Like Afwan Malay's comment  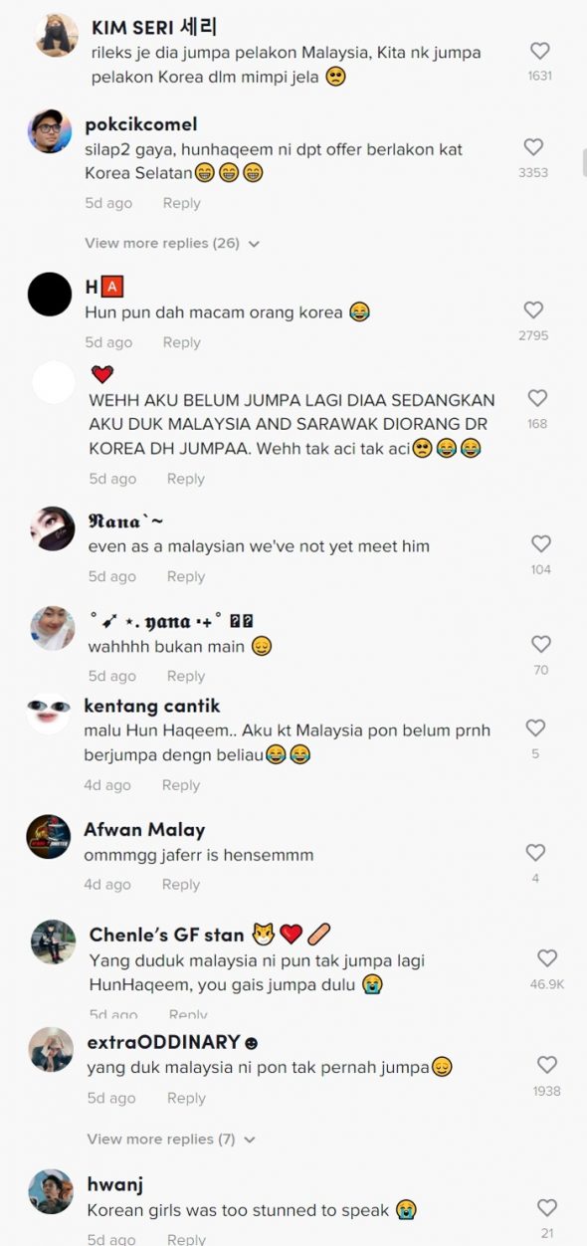tap(535, 853)
